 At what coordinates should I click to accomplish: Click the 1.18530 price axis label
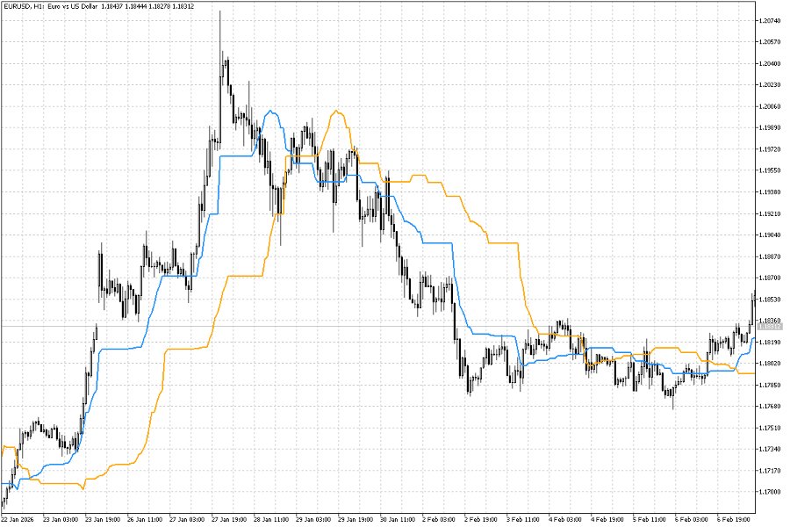point(769,300)
